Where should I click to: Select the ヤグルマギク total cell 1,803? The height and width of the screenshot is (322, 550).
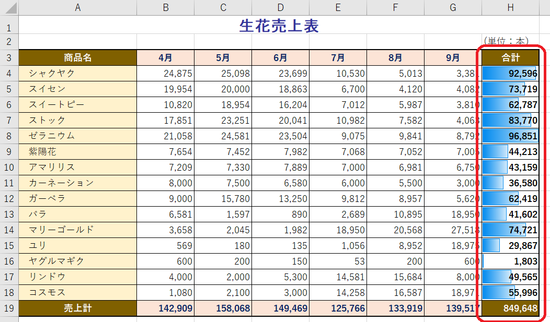[x=510, y=261]
